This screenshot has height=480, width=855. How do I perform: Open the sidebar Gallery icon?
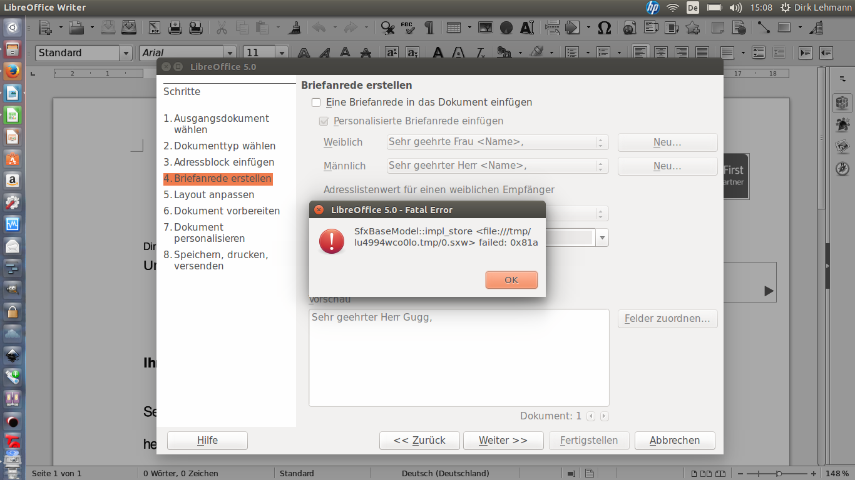(x=842, y=146)
